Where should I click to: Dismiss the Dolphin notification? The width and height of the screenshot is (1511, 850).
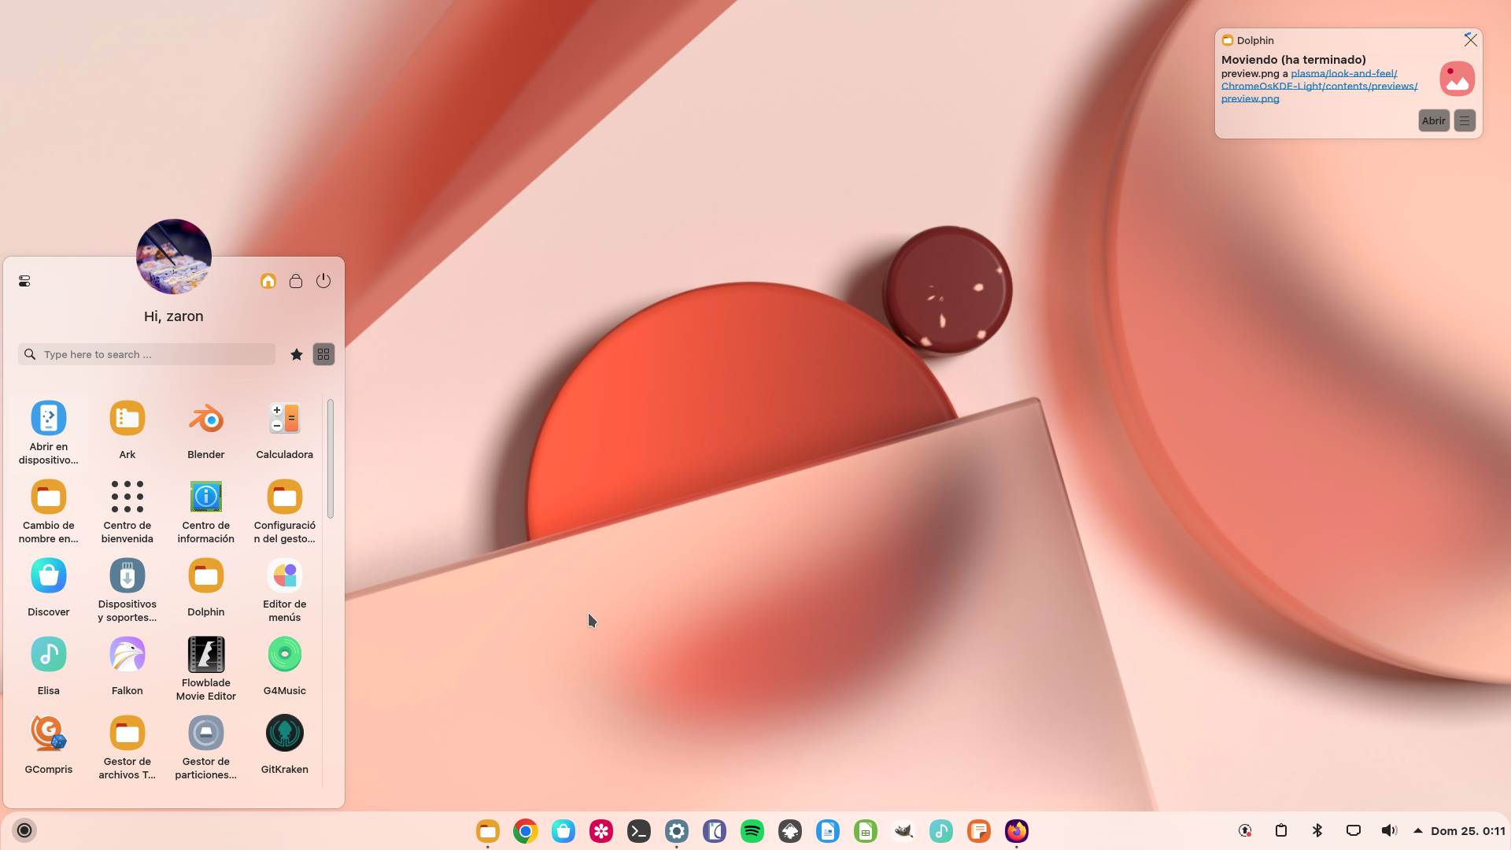coord(1470,40)
